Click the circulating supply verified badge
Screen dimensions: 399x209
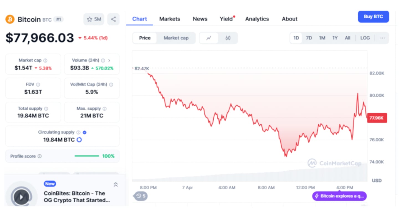coord(85,132)
